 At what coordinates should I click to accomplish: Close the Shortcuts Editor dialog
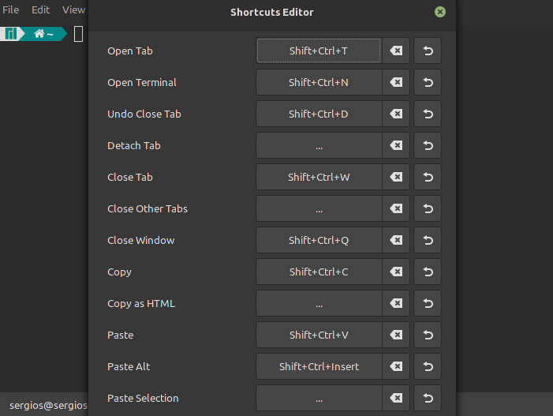coord(439,12)
